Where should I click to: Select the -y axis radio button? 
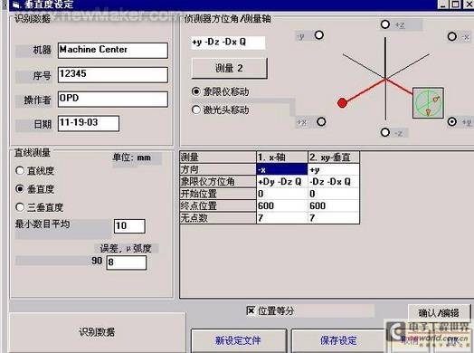pyautogui.click(x=319, y=35)
